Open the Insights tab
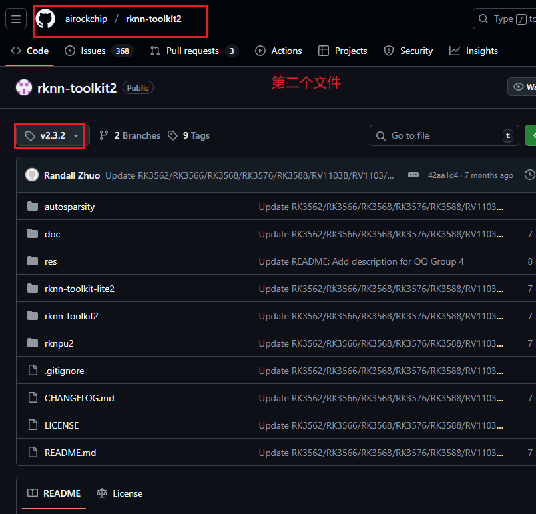The width and height of the screenshot is (536, 514). coord(474,51)
